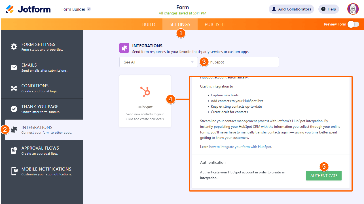Click the Form Settings gear icon
364x204 pixels.
[x=14, y=47]
